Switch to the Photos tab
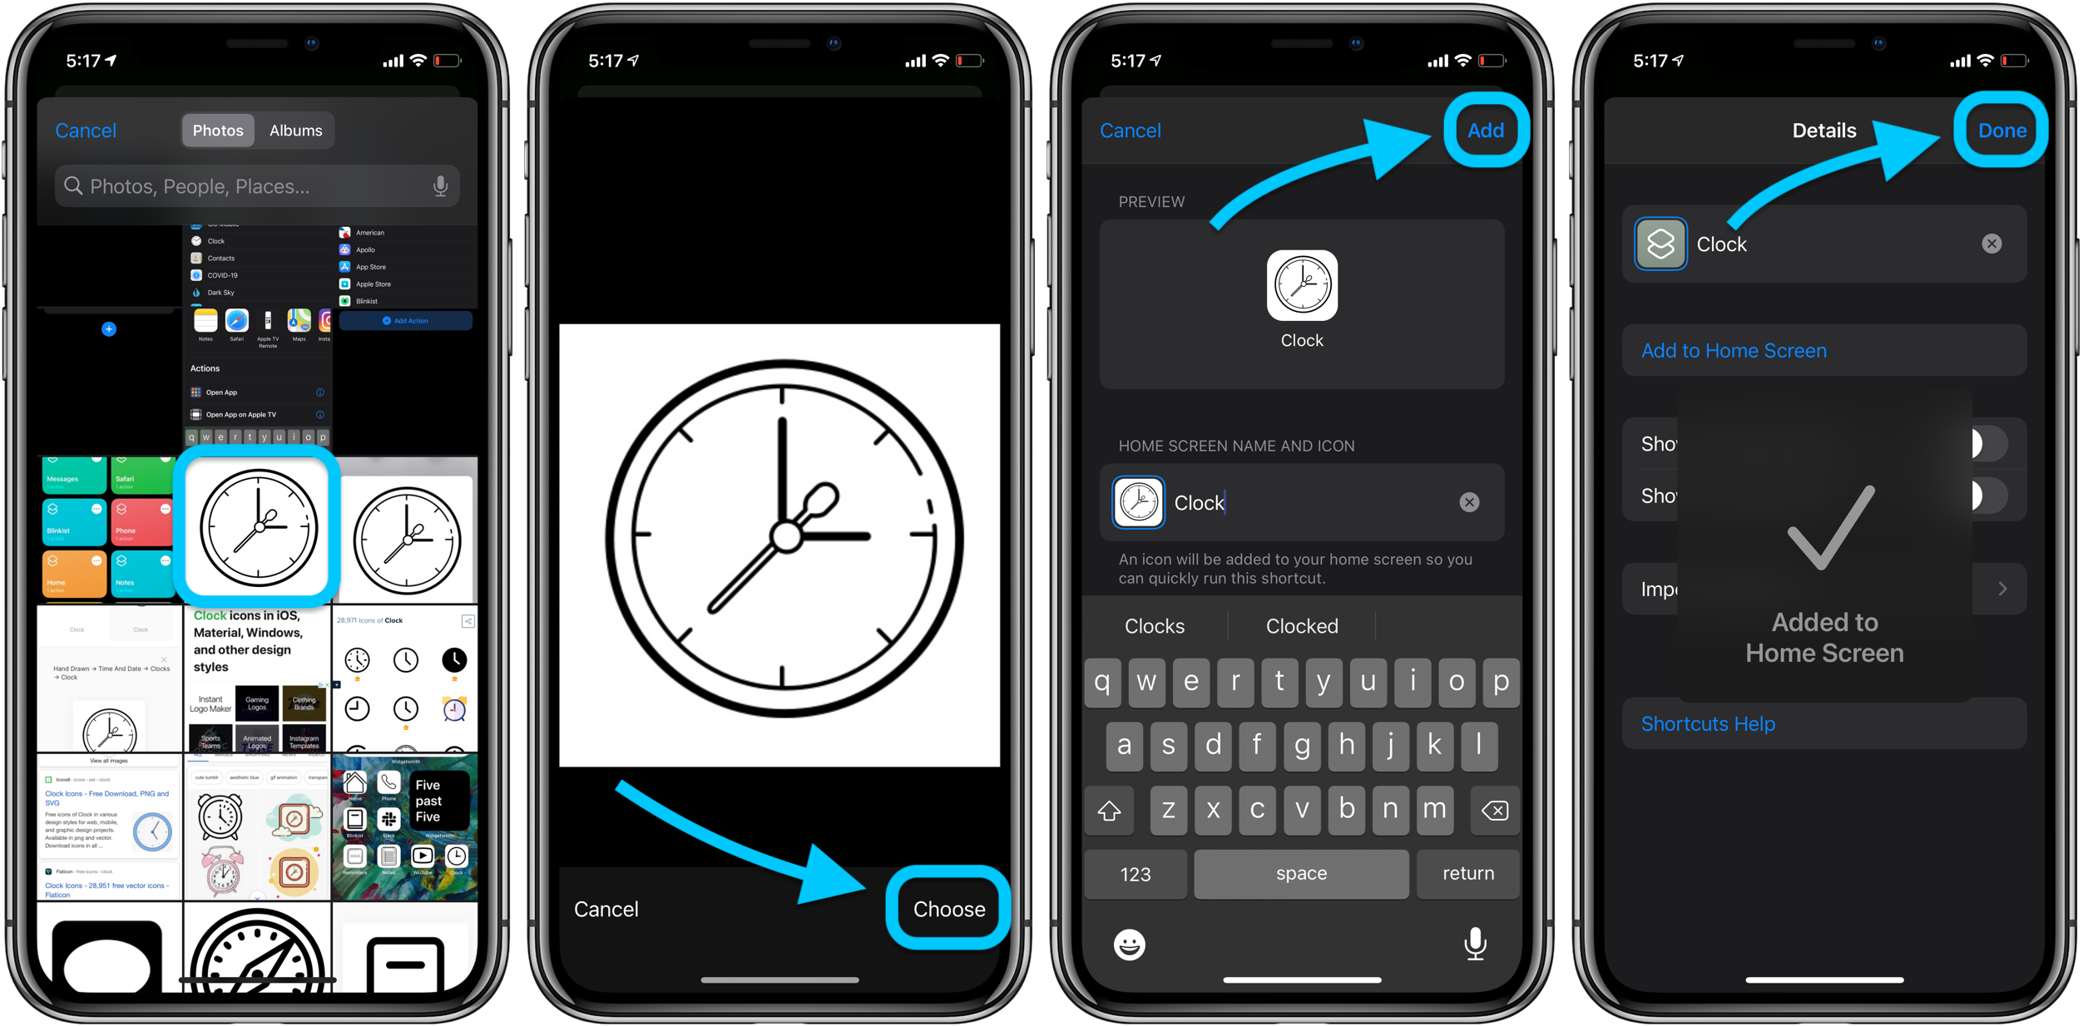The image size is (2083, 1026). point(216,129)
